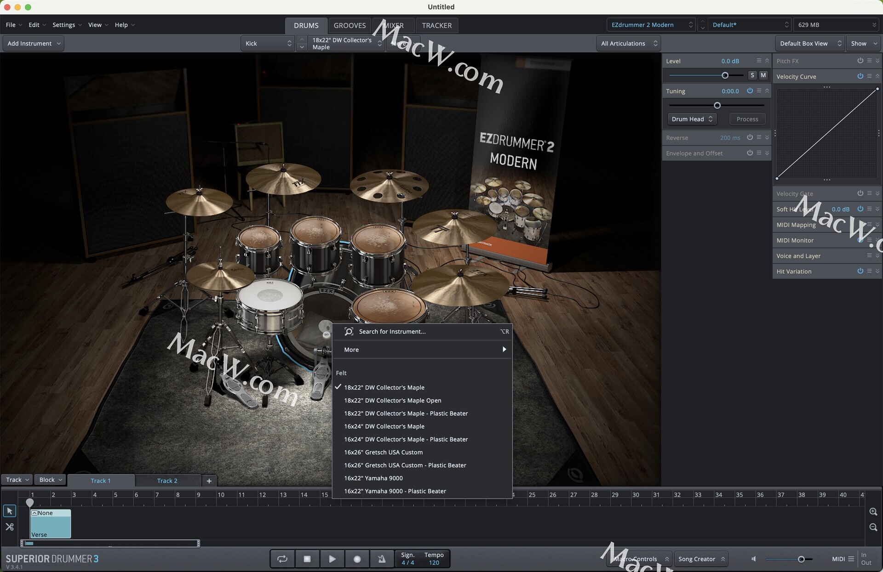Image resolution: width=883 pixels, height=572 pixels.
Task: Open the Level section menu icon
Action: coord(759,61)
